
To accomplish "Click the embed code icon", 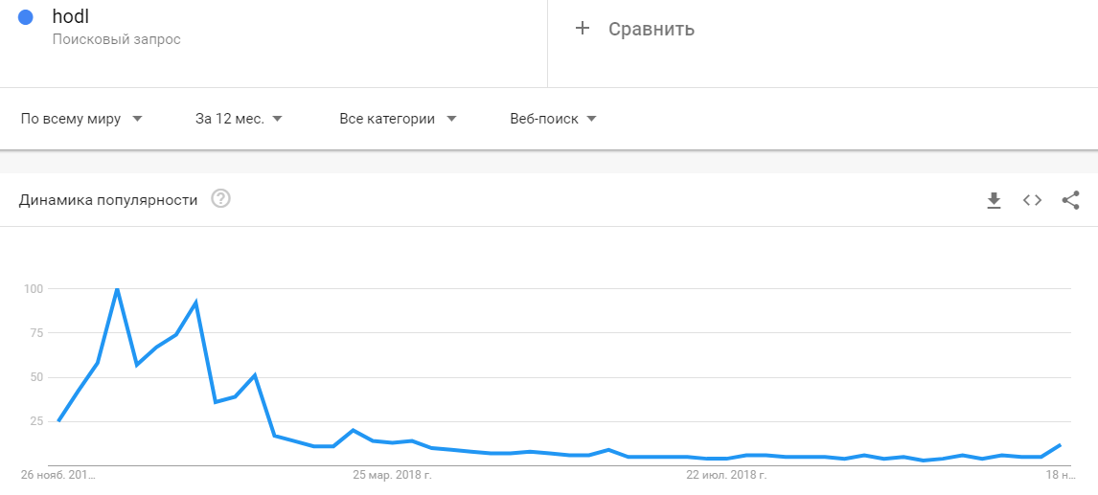I will coord(1032,200).
